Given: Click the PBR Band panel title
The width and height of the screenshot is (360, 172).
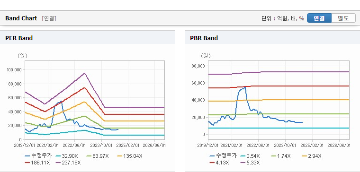Looking at the screenshot, I should (204, 38).
